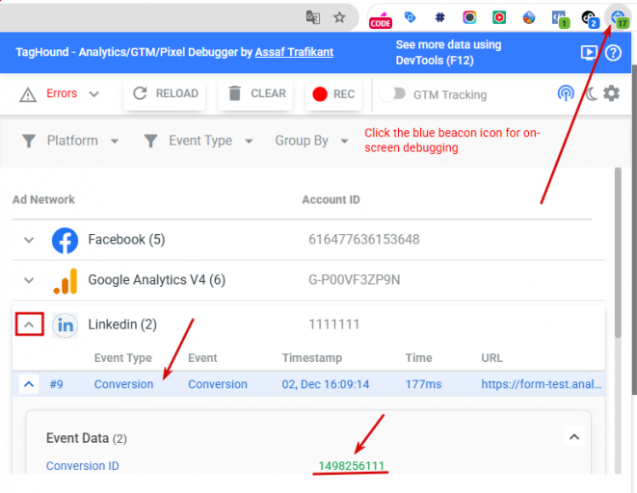The height and width of the screenshot is (493, 637).
Task: Open the video tutorial icon in header
Action: point(589,52)
